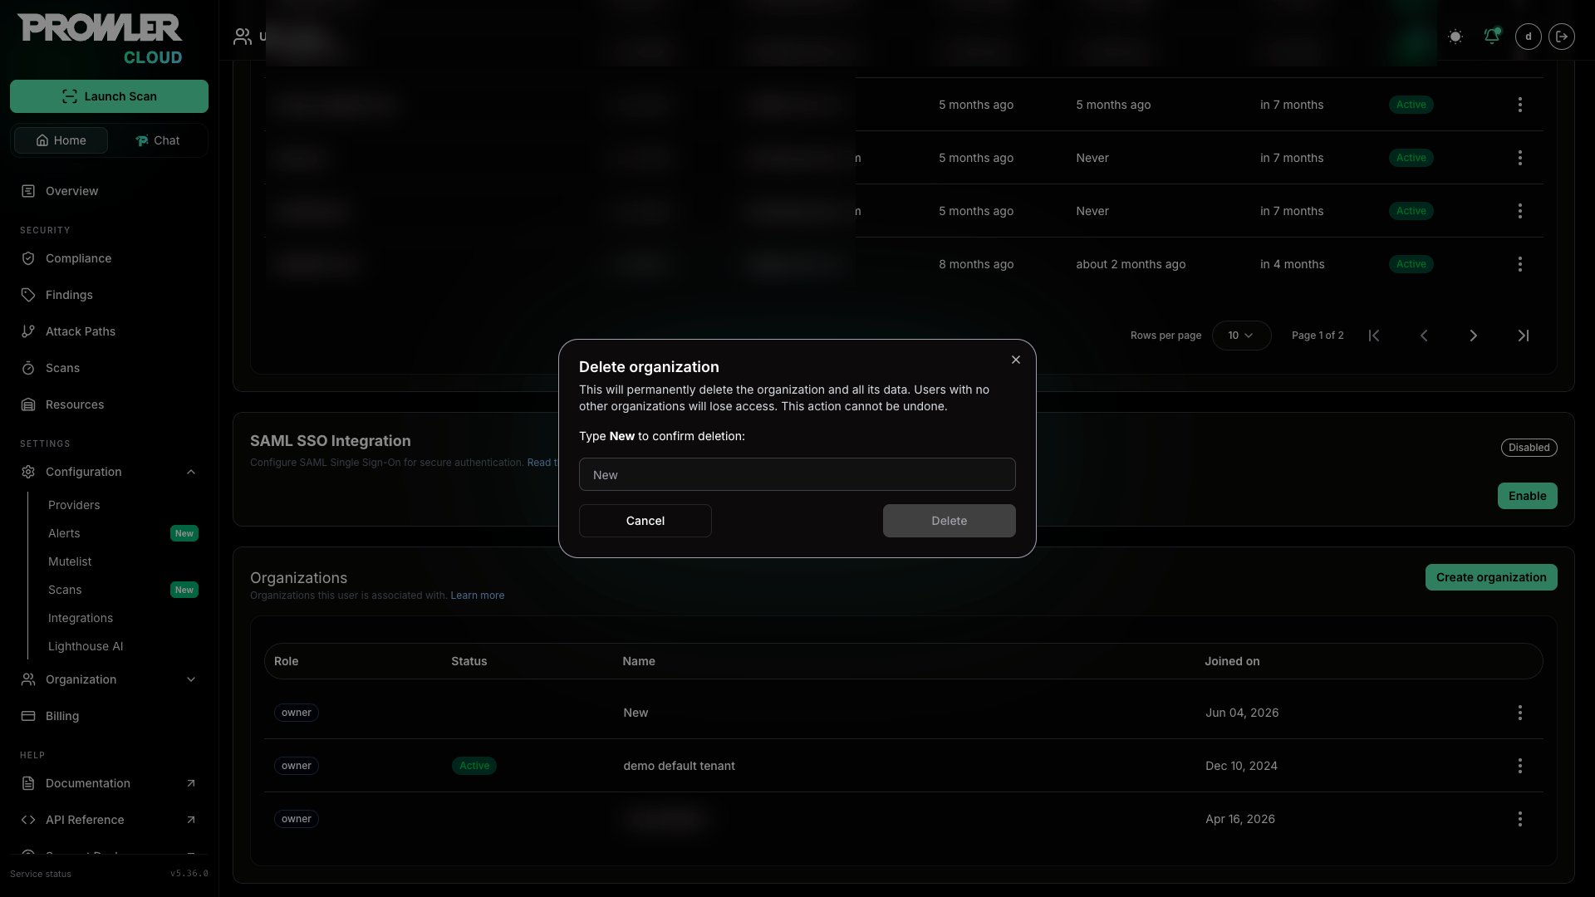
Task: Go to the last page arrow
Action: tap(1523, 336)
